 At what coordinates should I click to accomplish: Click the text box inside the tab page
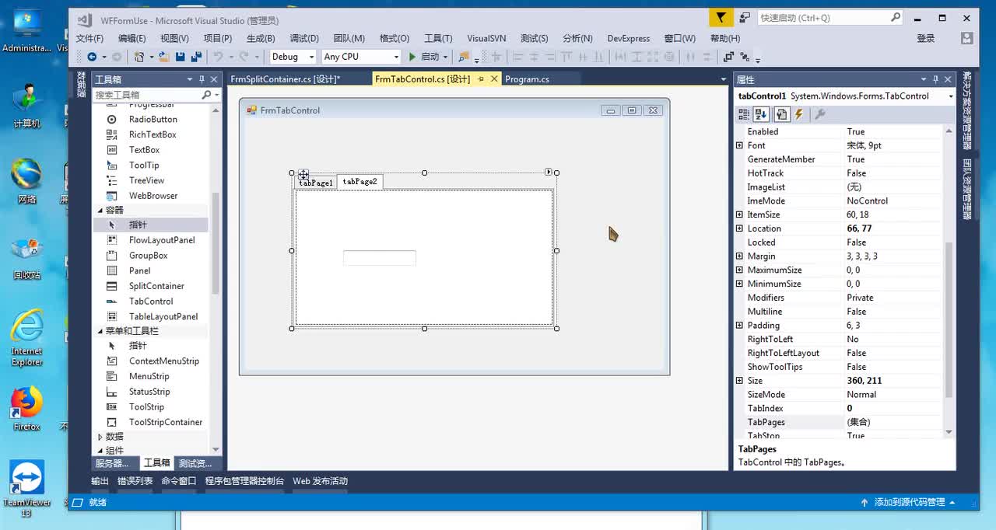(x=380, y=258)
